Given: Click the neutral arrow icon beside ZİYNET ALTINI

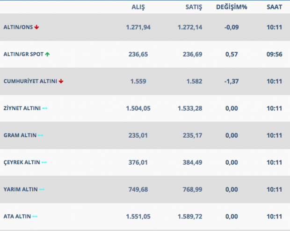Looking at the screenshot, I should (x=45, y=108).
